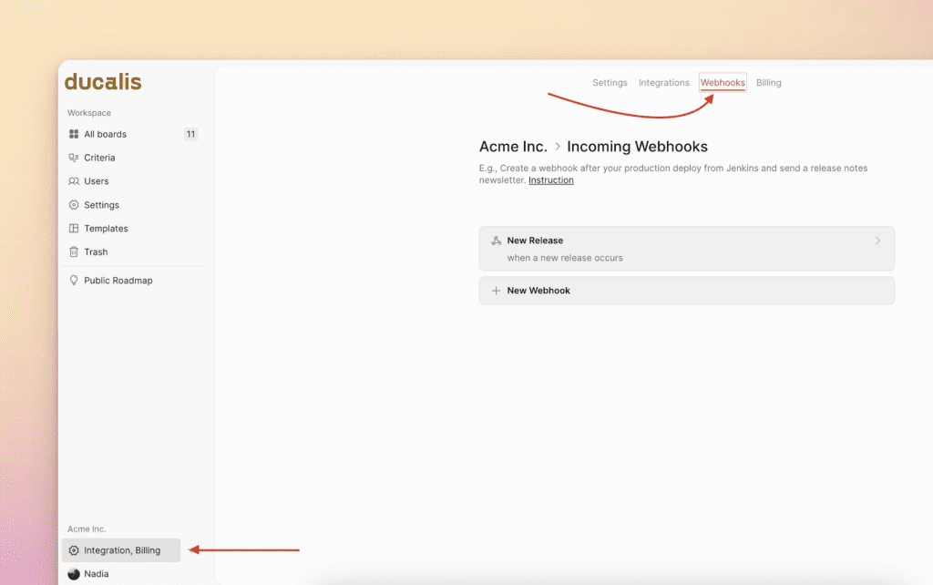Screen dimensions: 933x585
Task: Select the Webhooks tab
Action: [723, 83]
